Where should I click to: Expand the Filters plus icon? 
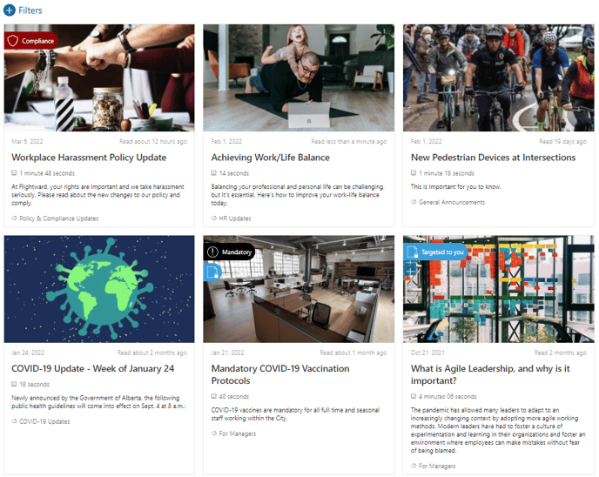10,10
